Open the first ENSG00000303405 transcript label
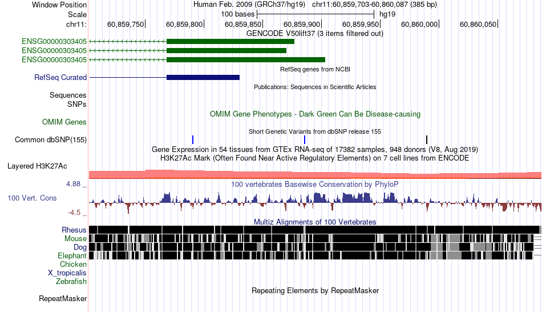Viewport: 542px width, 312px height. point(54,42)
